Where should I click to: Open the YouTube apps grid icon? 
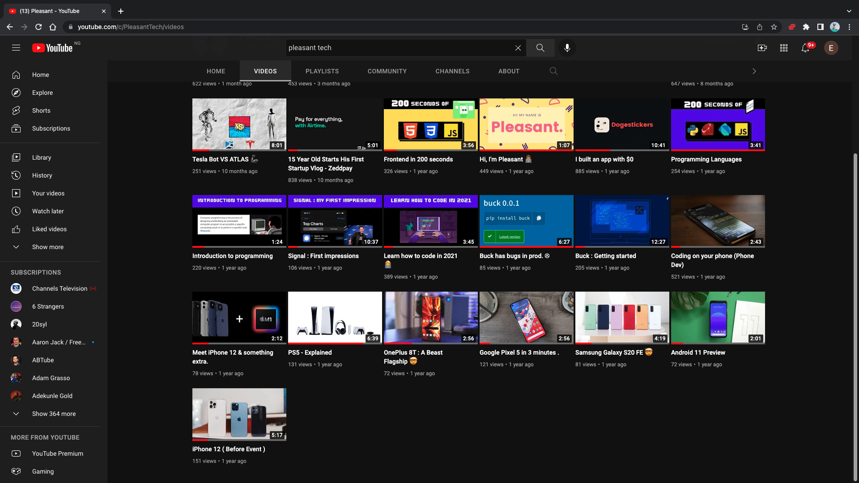pos(784,48)
